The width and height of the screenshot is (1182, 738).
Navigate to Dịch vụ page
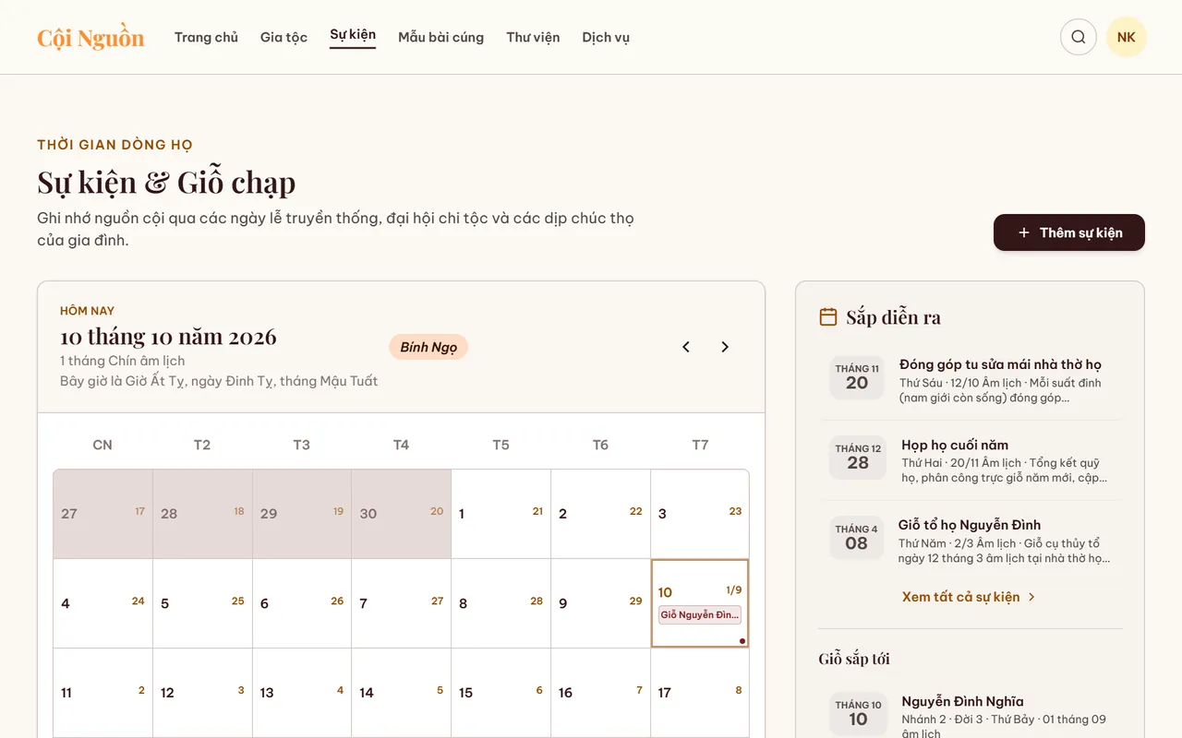point(606,38)
